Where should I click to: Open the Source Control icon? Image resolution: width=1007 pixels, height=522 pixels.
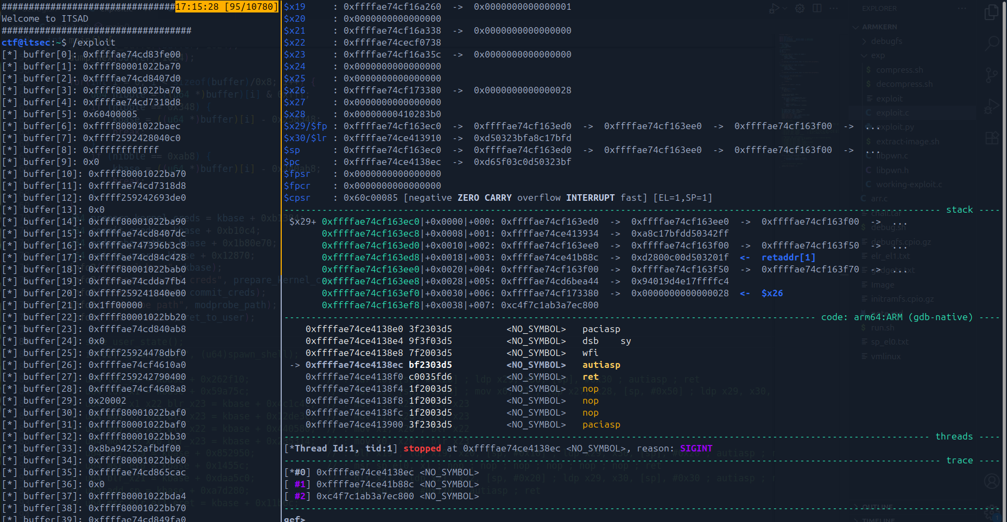coord(991,74)
